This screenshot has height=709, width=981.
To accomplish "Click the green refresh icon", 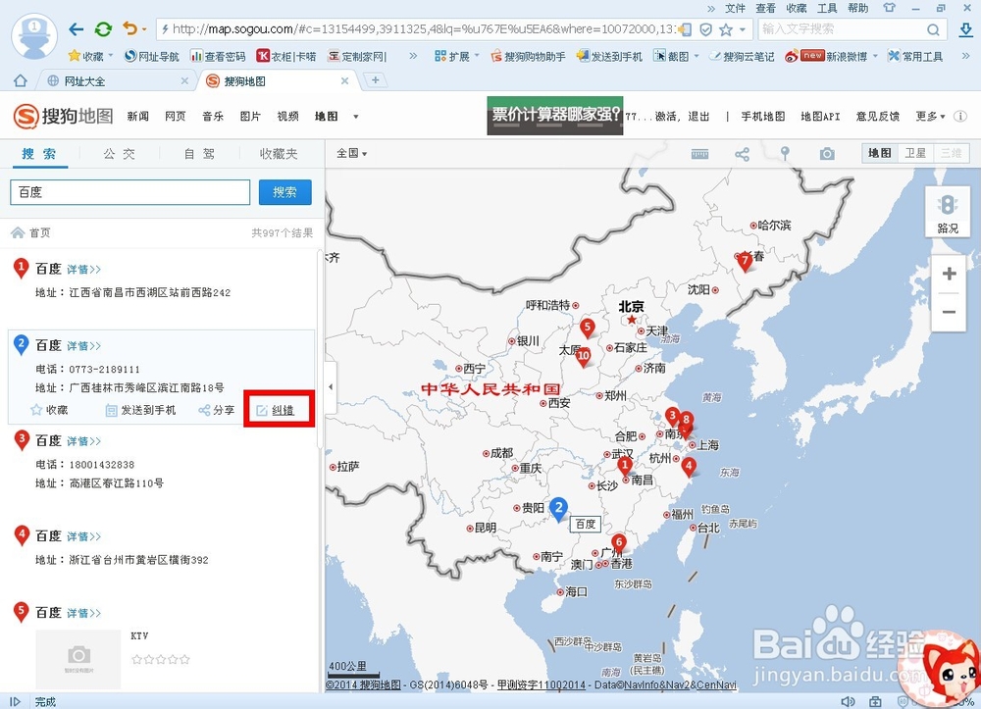I will pyautogui.click(x=103, y=28).
